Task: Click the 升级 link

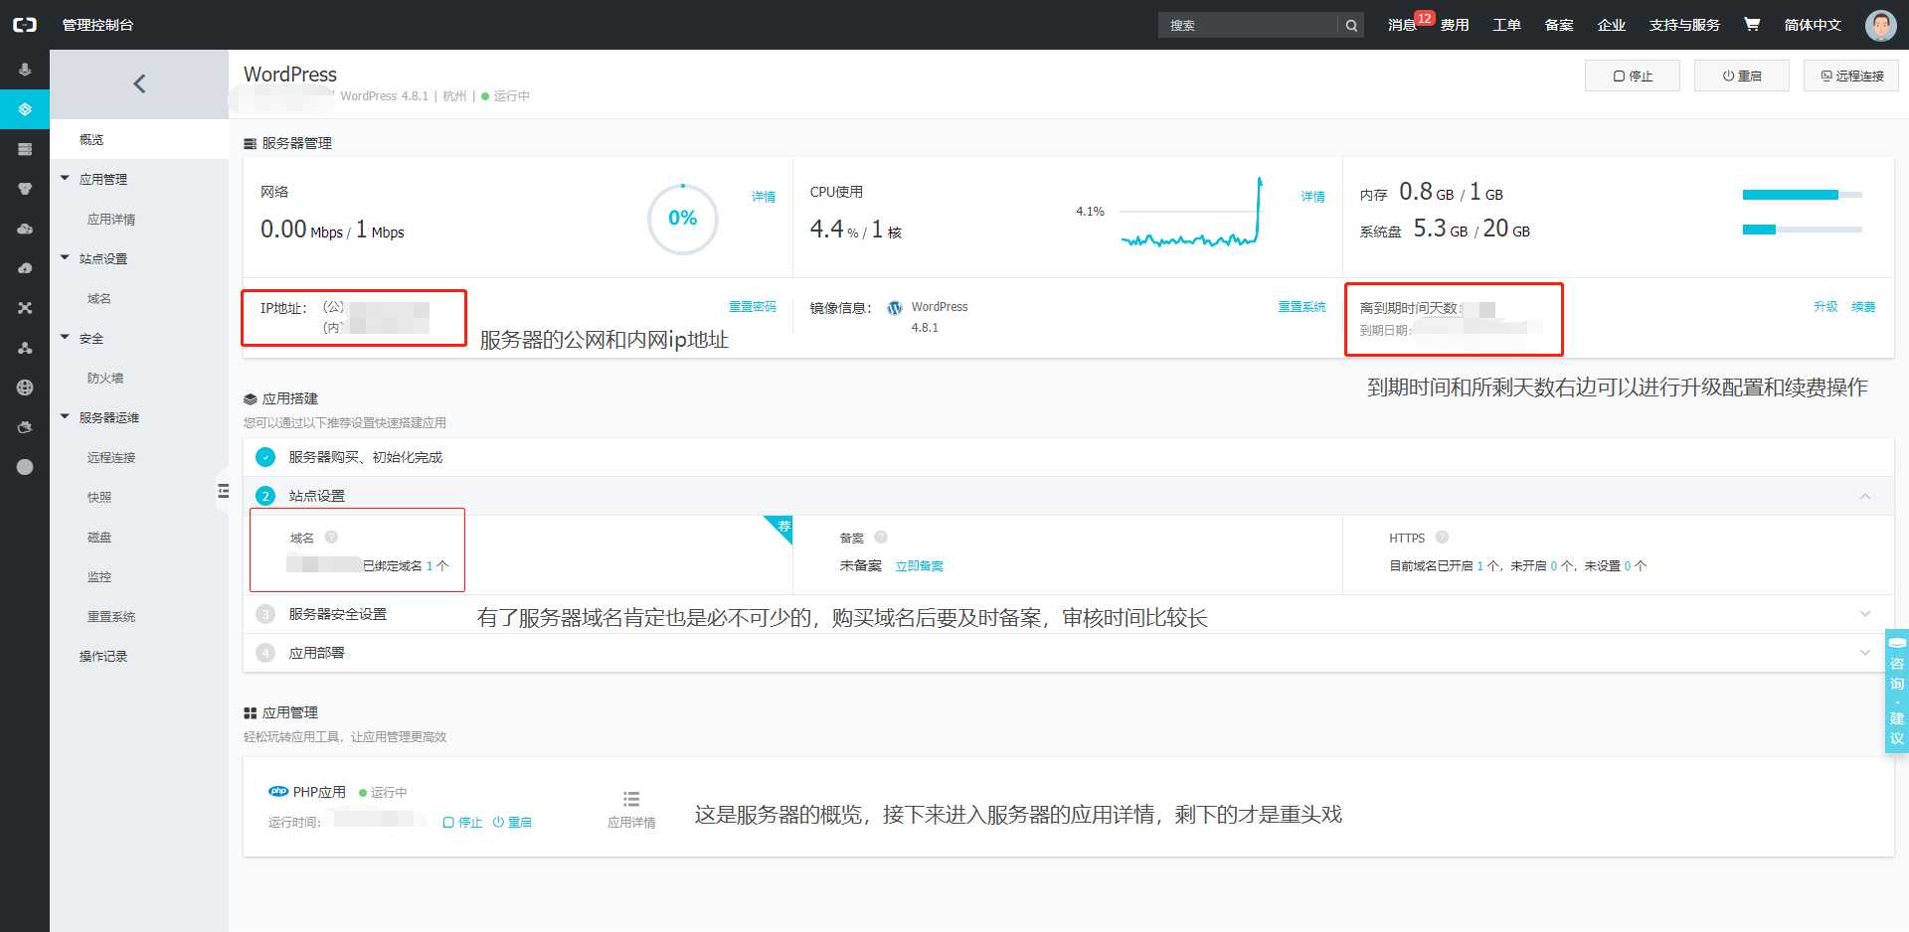Action: pos(1825,307)
